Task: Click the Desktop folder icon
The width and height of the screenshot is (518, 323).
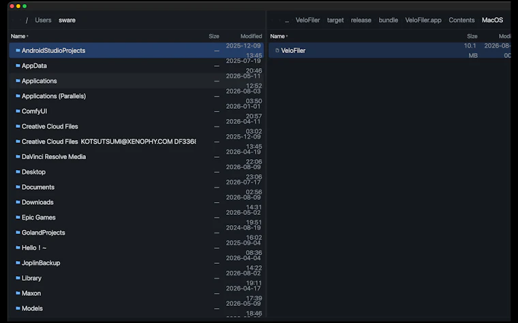Action: (18, 172)
